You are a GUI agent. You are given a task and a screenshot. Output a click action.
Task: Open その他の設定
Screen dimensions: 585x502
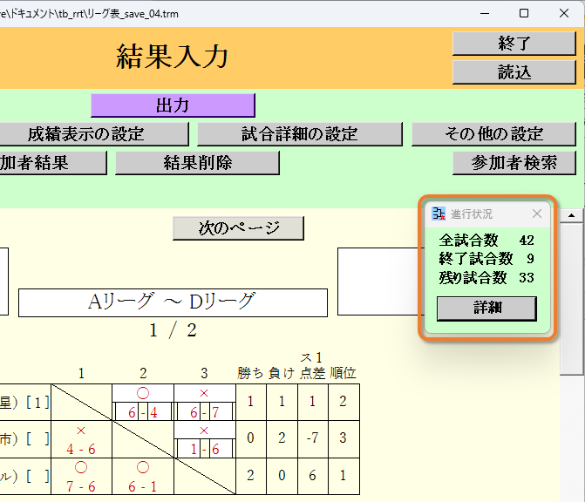493,134
